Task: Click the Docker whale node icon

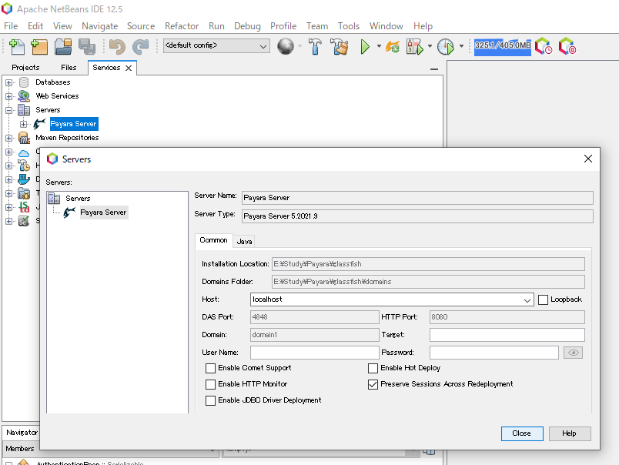Action: point(24,179)
